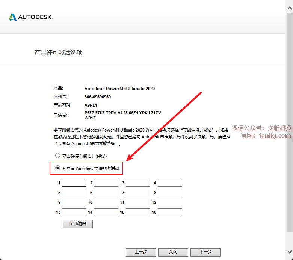Screen dimensions: 293x260
Task: Focus activation code field 6
Action: pos(106,193)
